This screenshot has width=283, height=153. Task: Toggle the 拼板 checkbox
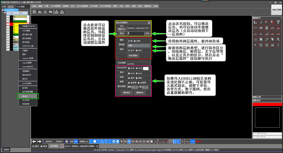pyautogui.click(x=21, y=13)
